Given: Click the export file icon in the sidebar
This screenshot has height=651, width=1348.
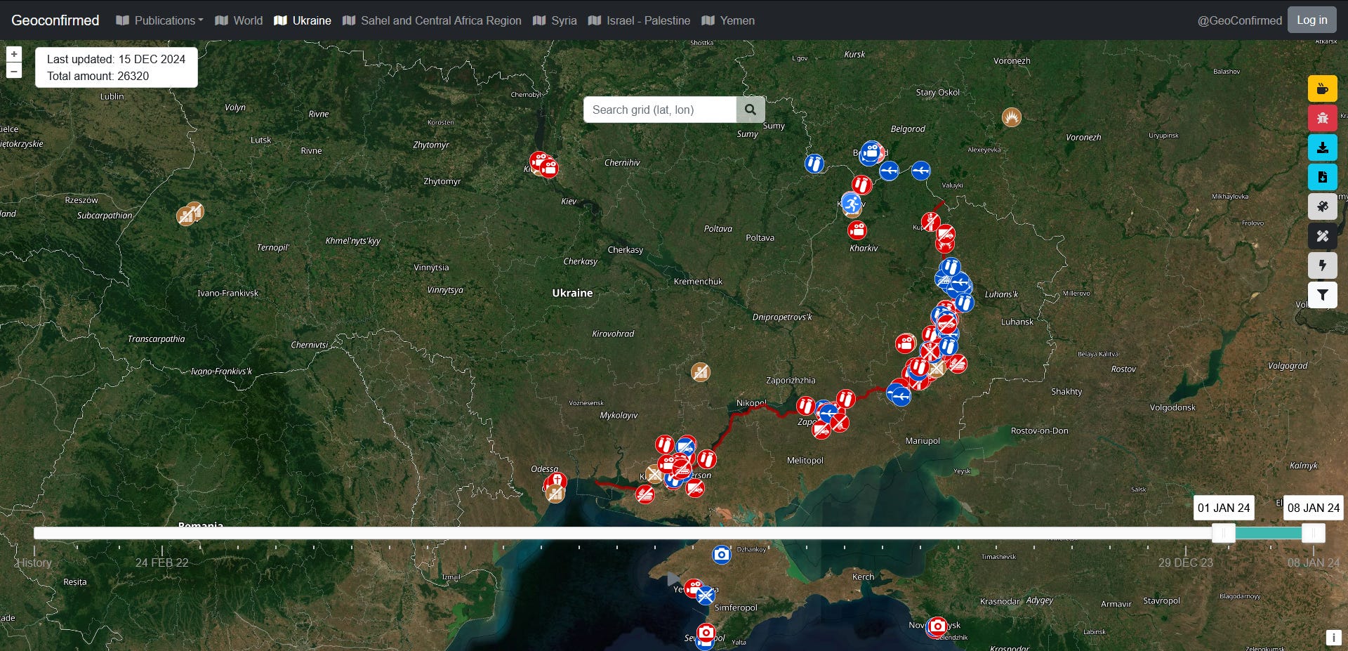Looking at the screenshot, I should [x=1323, y=177].
